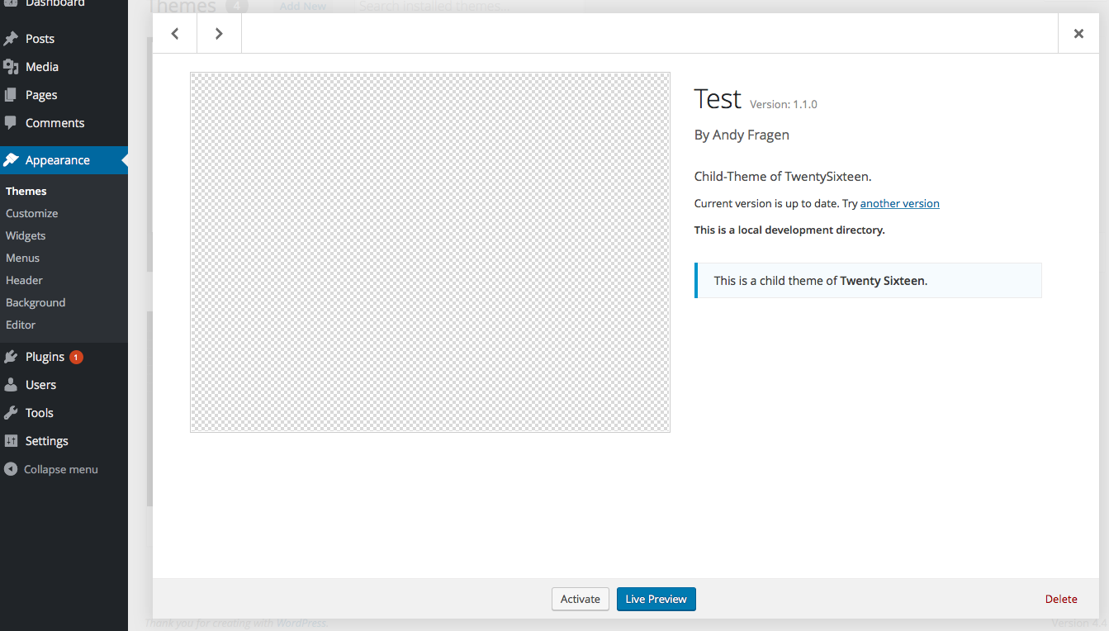This screenshot has width=1109, height=631.
Task: Click the Appearance paintbrush icon
Action: tap(11, 160)
